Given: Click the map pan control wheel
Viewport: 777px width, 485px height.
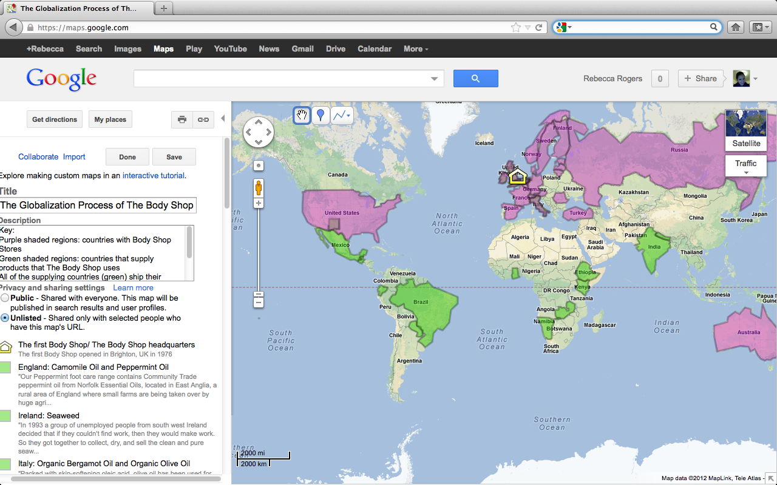Looking at the screenshot, I should pyautogui.click(x=259, y=132).
